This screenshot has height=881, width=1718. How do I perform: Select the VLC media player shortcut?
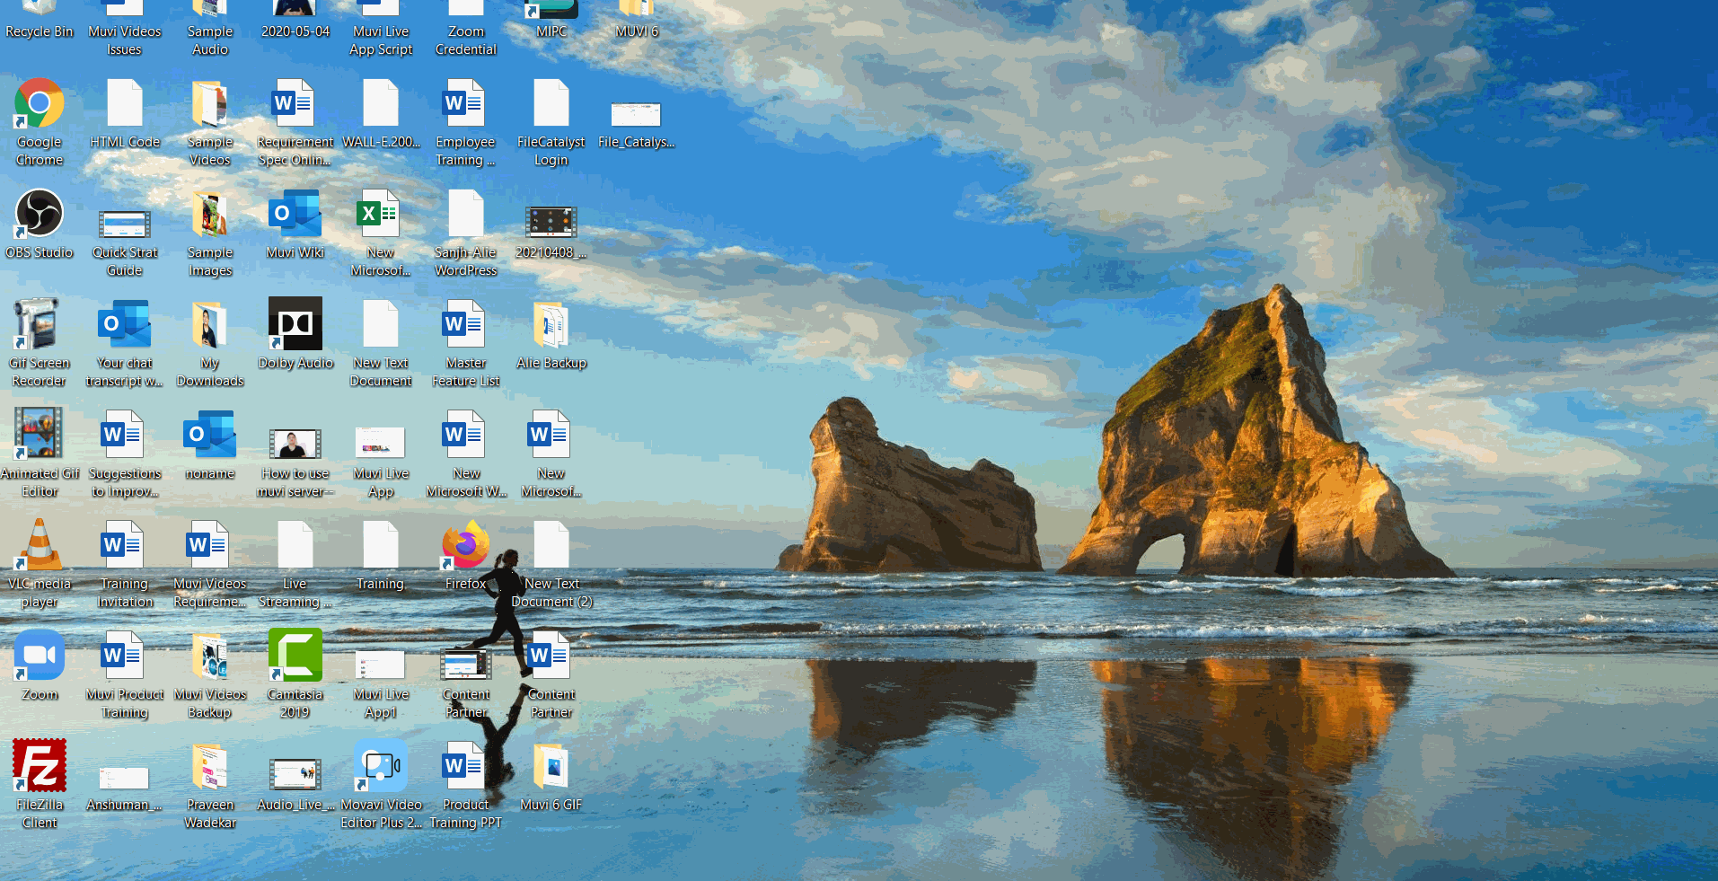tap(40, 564)
